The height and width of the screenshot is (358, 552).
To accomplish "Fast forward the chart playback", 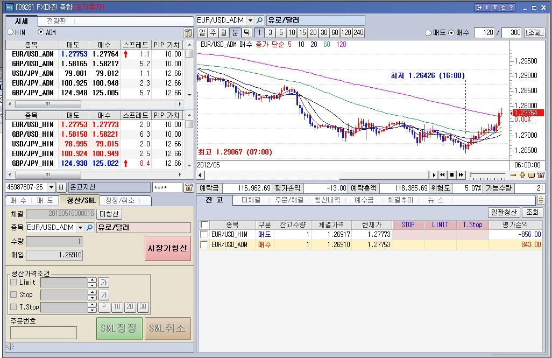I will [461, 175].
